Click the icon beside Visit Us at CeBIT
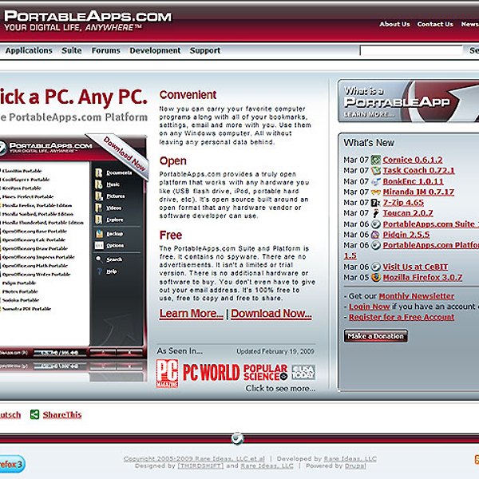Image resolution: width=479 pixels, height=479 pixels. pos(375,267)
